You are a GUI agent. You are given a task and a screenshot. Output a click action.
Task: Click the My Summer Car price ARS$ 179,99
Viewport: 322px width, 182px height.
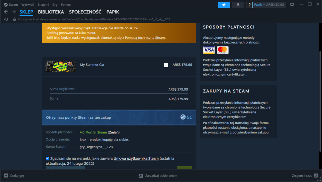tap(182, 65)
